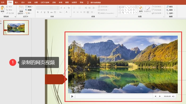186x104 pixels.
Task: Click the New Slide (新建幻灯片) icon
Action: click(21, 8)
